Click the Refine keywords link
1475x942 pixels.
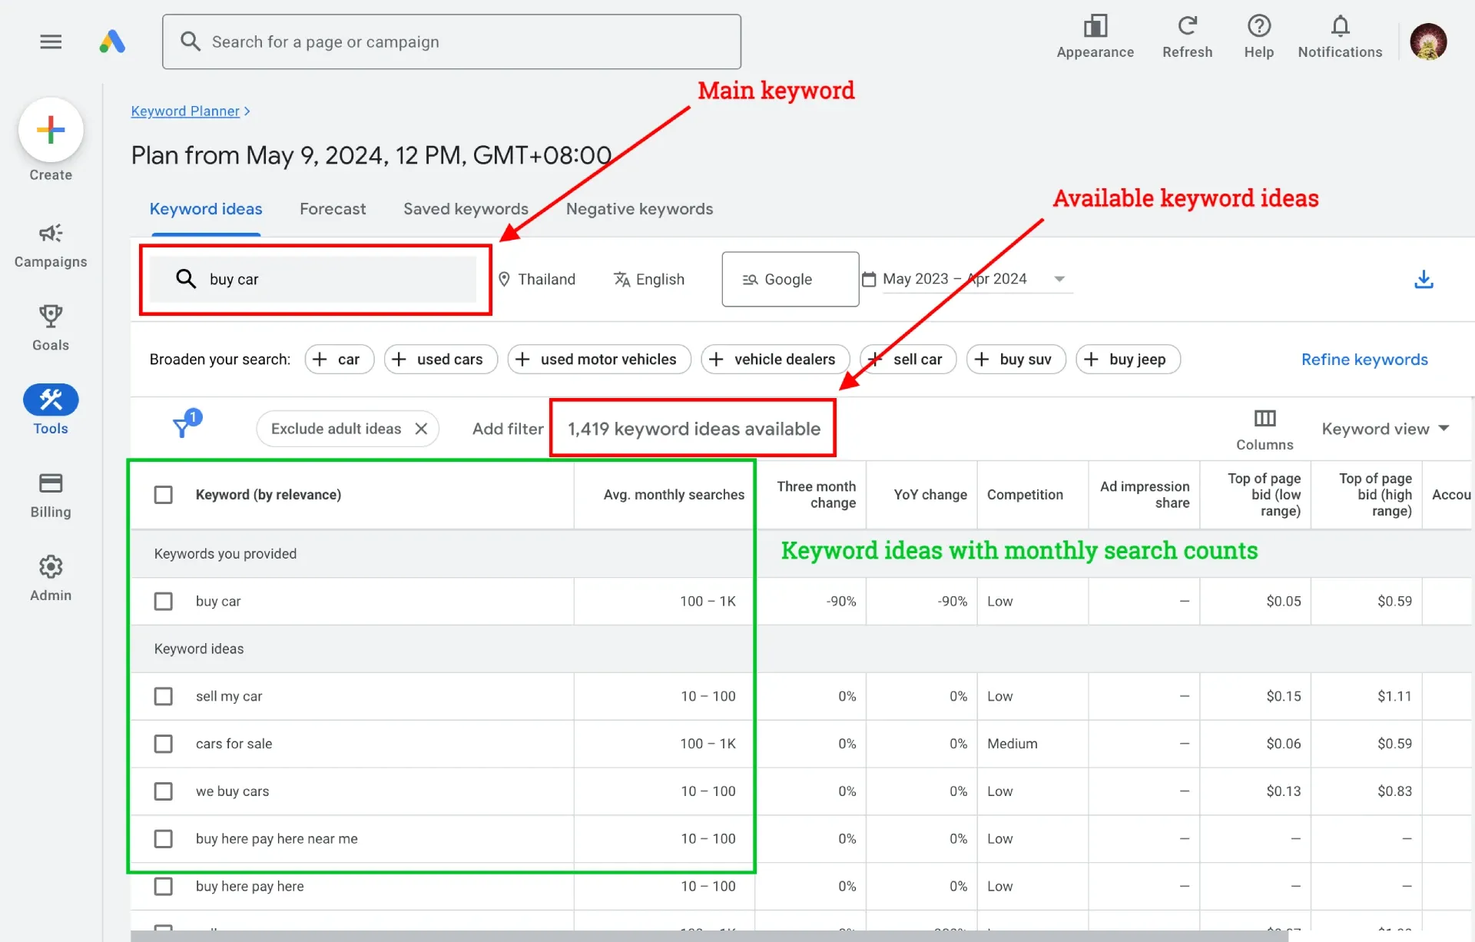(1364, 360)
